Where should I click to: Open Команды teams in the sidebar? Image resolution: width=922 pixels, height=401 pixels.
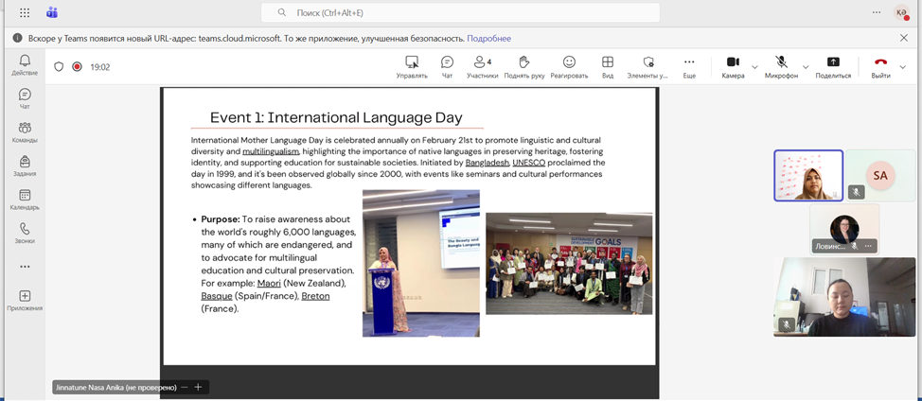(x=25, y=132)
